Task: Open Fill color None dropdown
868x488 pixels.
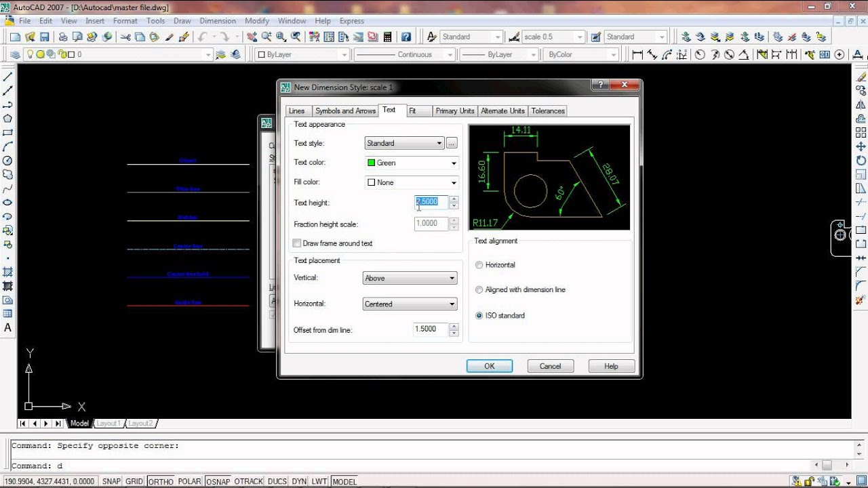Action: pyautogui.click(x=412, y=182)
